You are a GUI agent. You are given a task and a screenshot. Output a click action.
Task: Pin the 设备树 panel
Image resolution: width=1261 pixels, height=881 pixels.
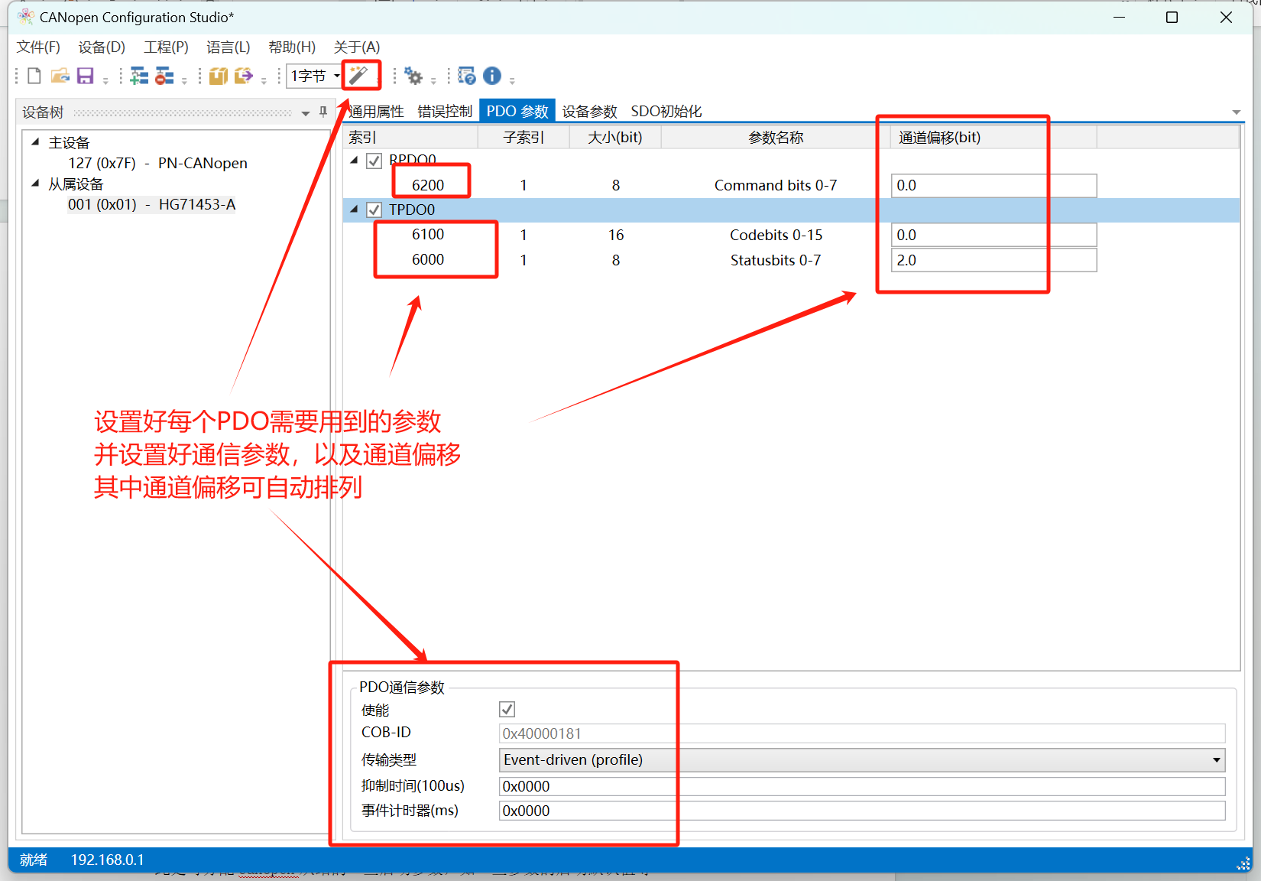point(323,112)
